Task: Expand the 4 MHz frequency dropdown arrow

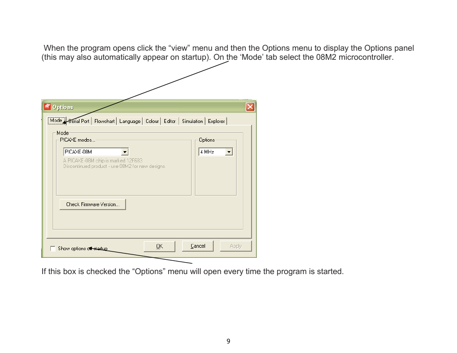Action: [x=229, y=152]
